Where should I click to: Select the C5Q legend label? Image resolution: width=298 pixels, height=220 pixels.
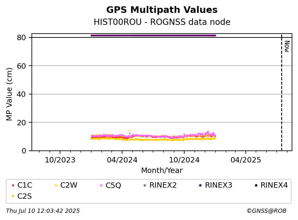(x=113, y=185)
